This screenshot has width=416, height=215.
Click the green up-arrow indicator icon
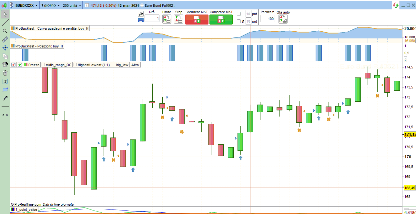point(20,65)
